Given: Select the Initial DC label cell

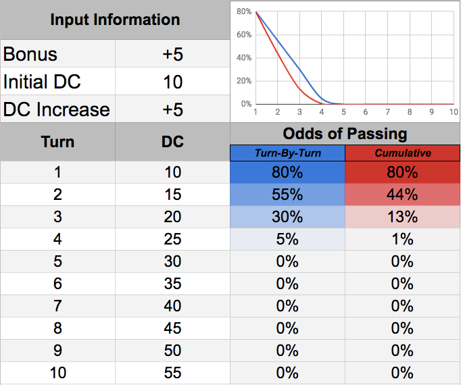Looking at the screenshot, I should [x=57, y=82].
